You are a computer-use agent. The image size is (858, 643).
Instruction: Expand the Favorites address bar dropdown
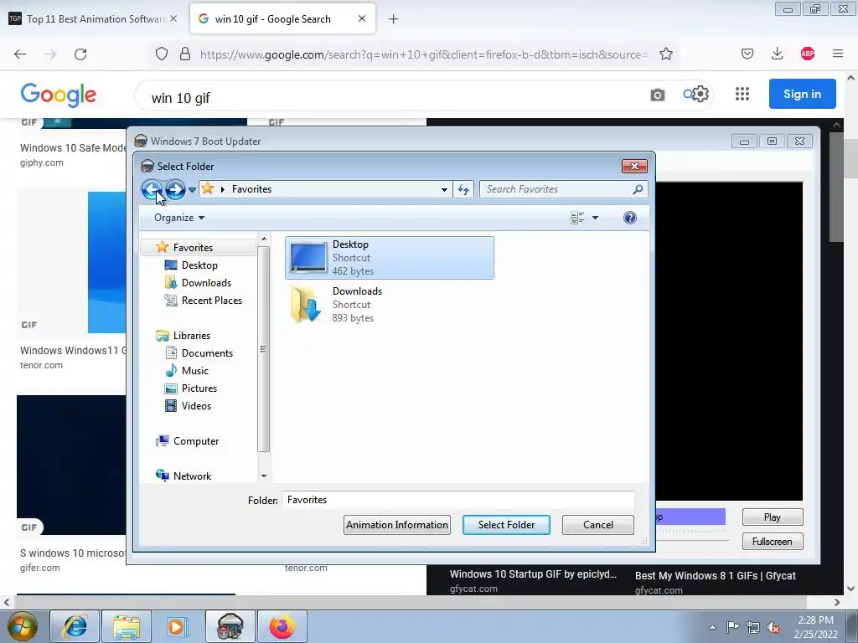pos(444,190)
